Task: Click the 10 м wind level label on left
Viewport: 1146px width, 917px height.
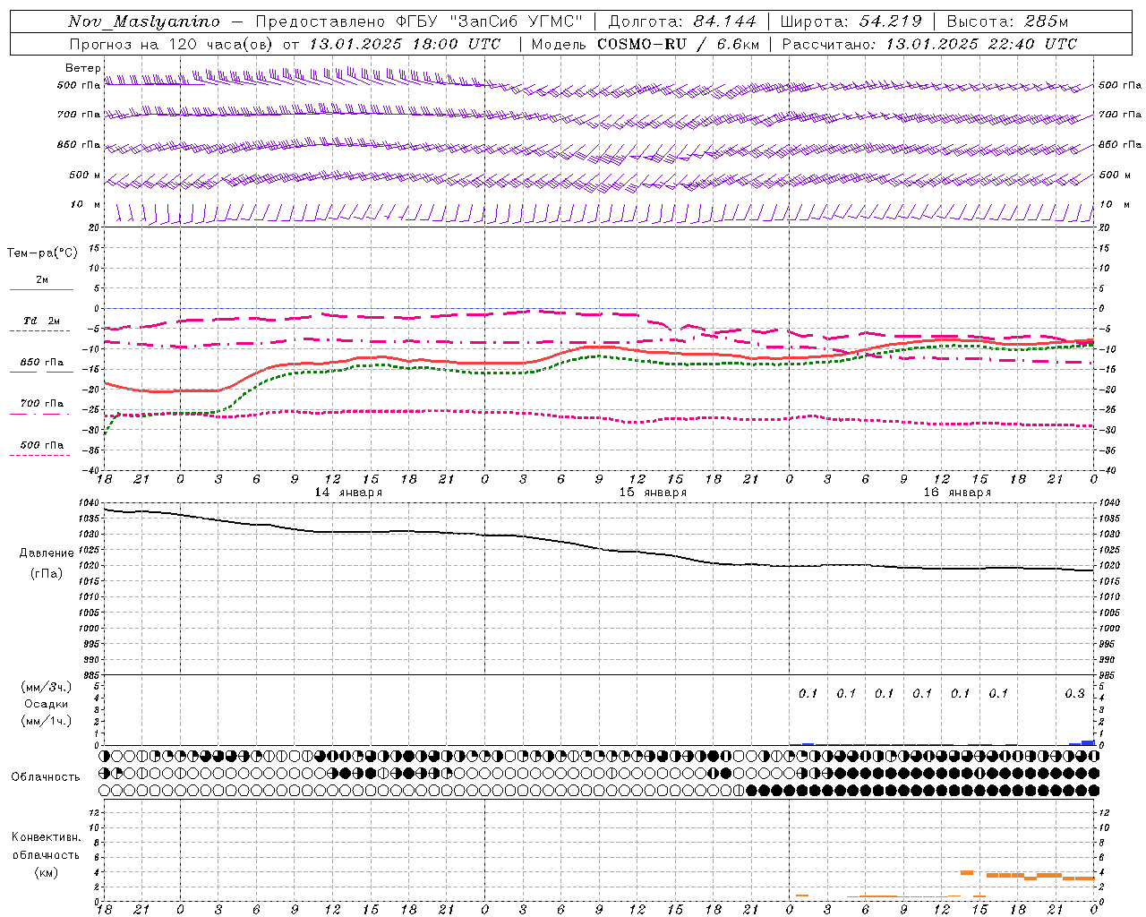Action: 85,204
